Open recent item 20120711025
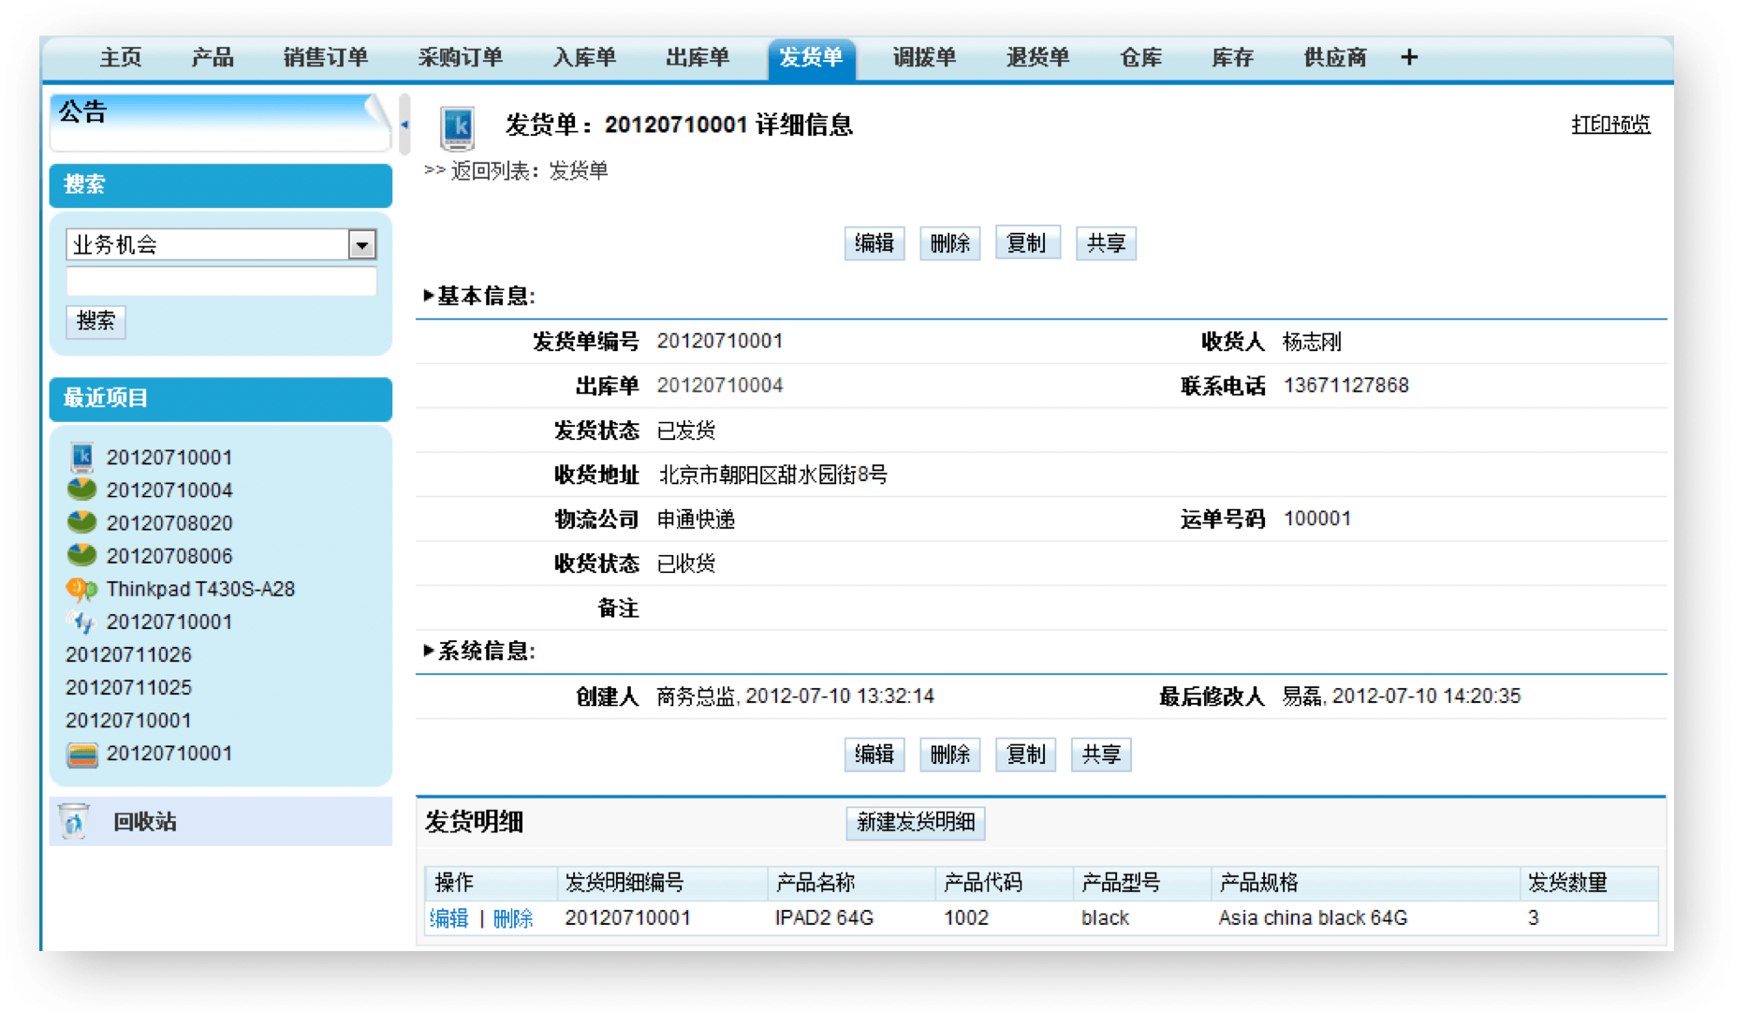Viewport: 1749px width, 1011px height. pos(128,687)
